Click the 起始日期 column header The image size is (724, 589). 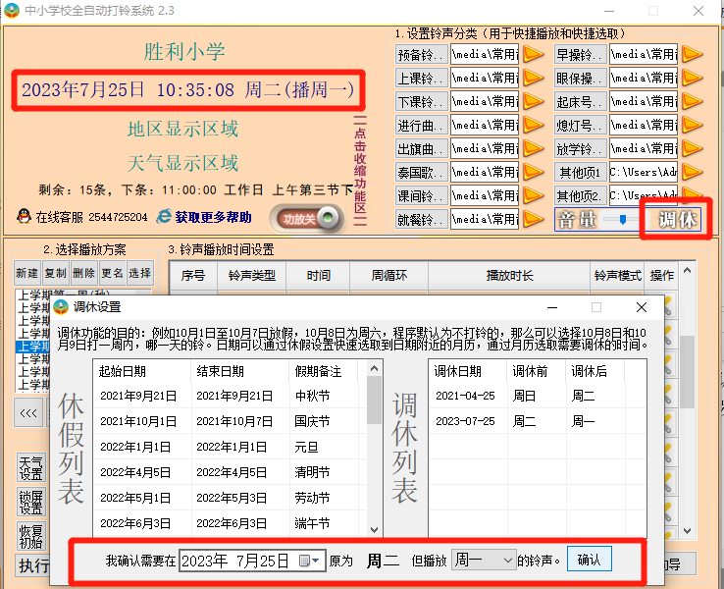[x=123, y=371]
